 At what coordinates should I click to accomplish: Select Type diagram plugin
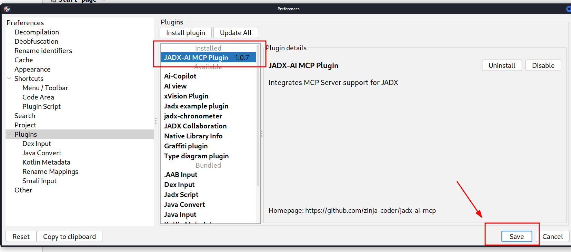(208, 156)
